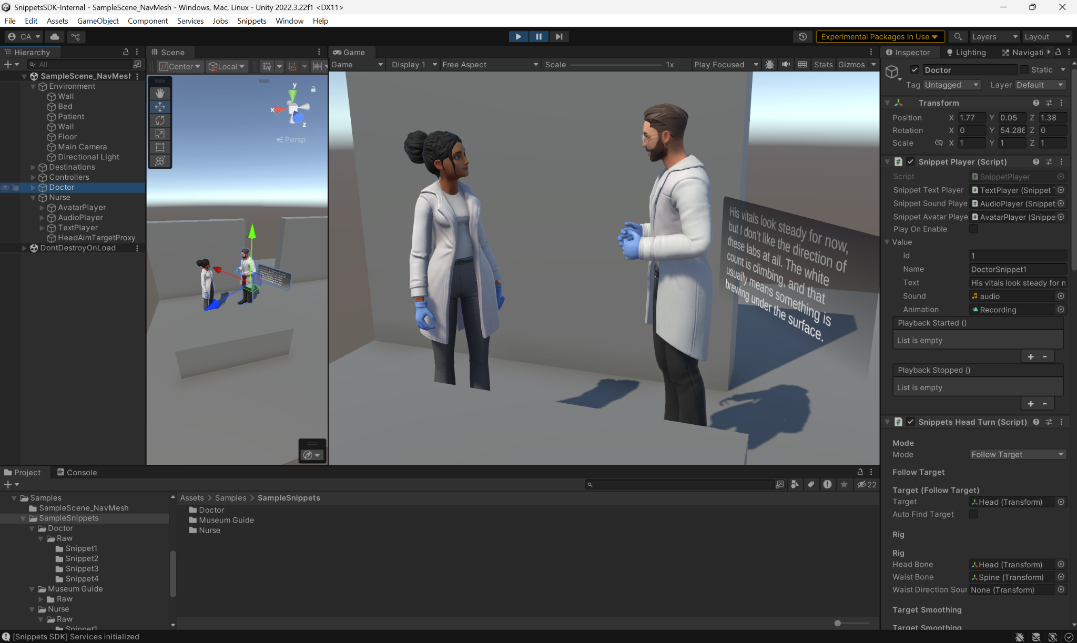Toggle the Game view frame debugger bug icon
The image size is (1077, 643).
coord(769,65)
